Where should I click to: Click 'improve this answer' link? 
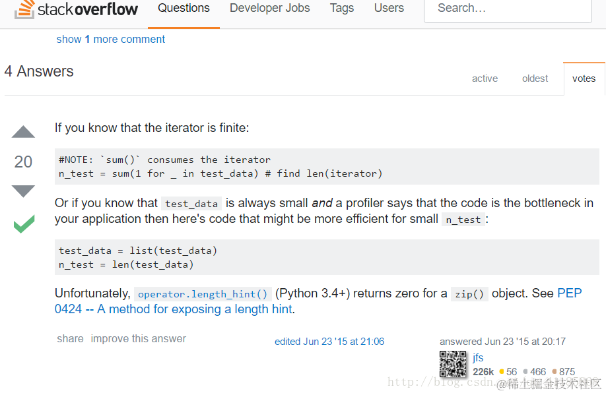click(x=138, y=339)
